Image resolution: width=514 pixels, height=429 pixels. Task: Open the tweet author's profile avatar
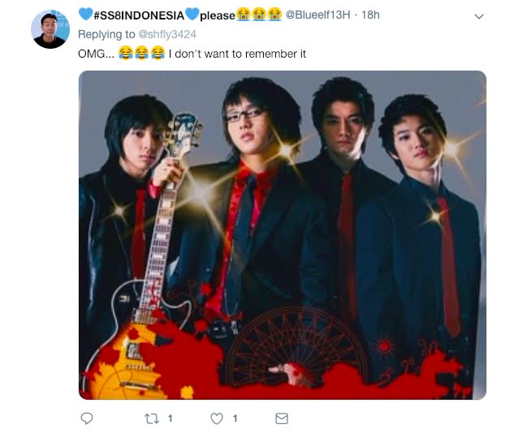coord(50,29)
